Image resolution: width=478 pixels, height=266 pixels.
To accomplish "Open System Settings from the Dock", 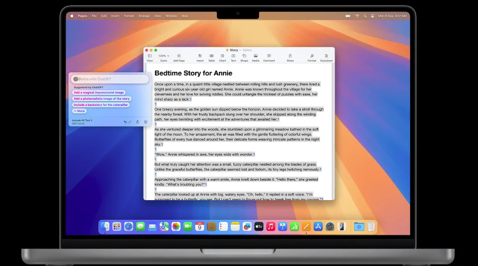I will click(330, 226).
